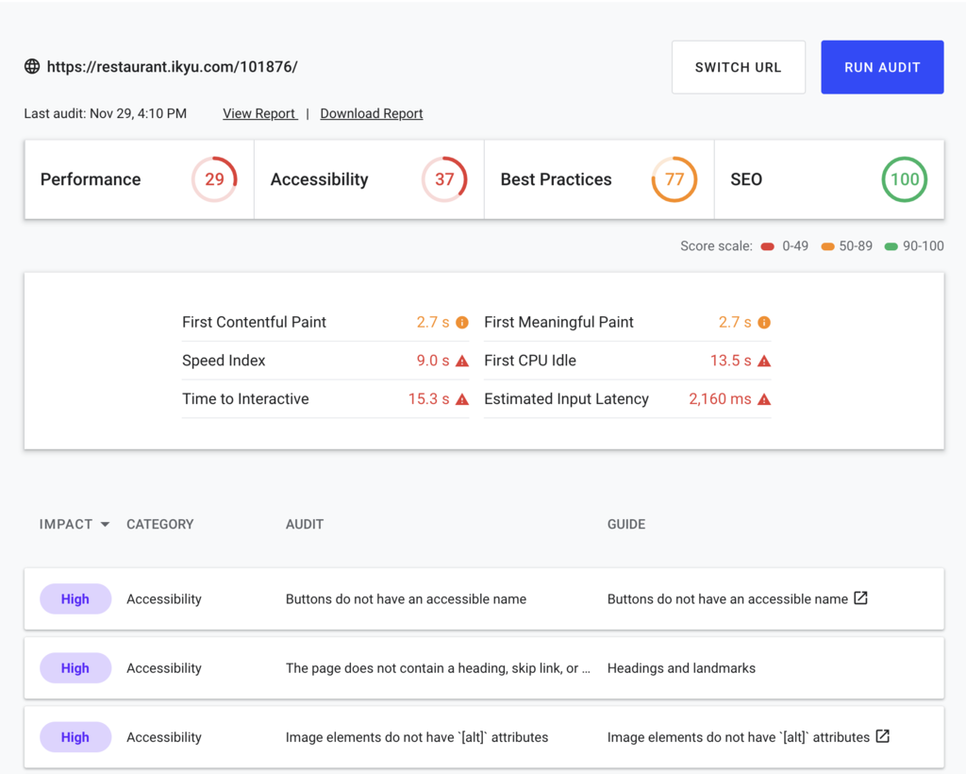
Task: Click the globe icon beside the URL
Action: (x=32, y=66)
